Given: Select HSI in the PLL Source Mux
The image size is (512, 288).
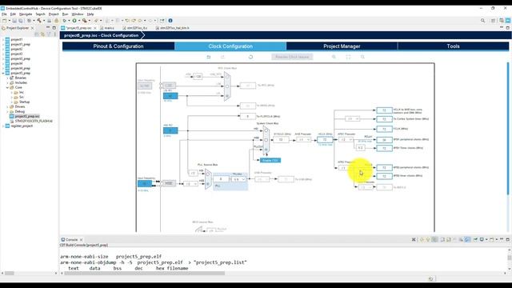Looking at the screenshot, I should pyautogui.click(x=208, y=174).
